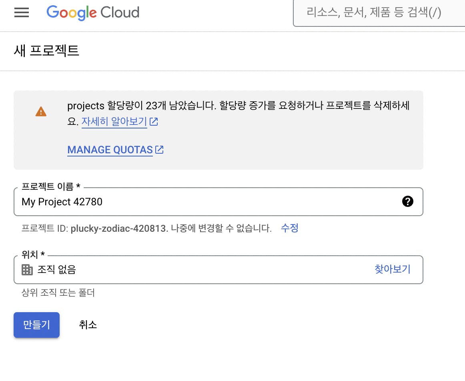Edit the project ID with 수정

(289, 228)
